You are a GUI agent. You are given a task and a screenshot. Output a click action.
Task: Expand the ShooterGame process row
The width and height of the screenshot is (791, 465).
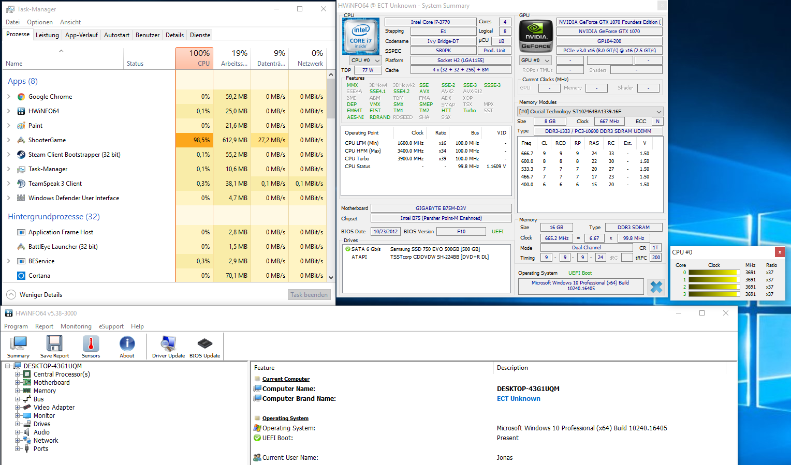9,140
